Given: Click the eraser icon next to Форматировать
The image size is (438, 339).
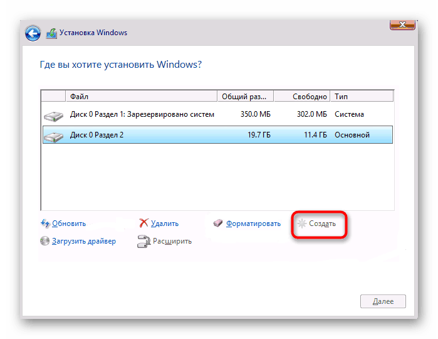Looking at the screenshot, I should tap(218, 223).
